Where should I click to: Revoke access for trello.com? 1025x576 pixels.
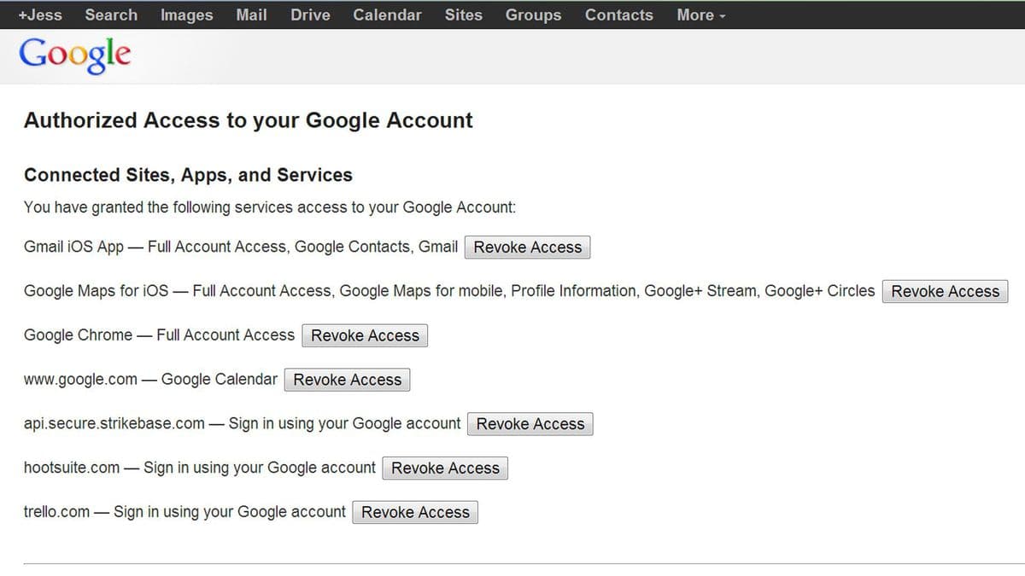coord(415,512)
